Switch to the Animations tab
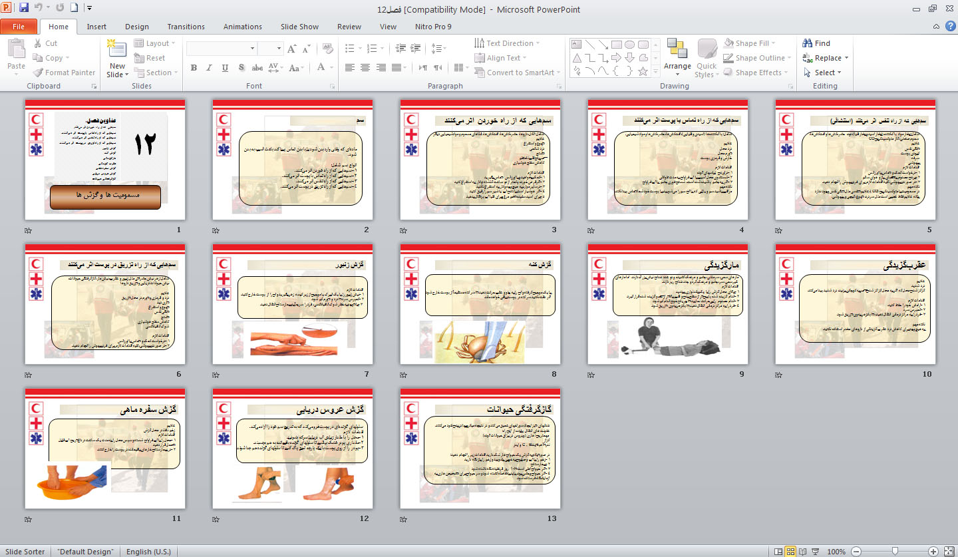 pos(243,27)
